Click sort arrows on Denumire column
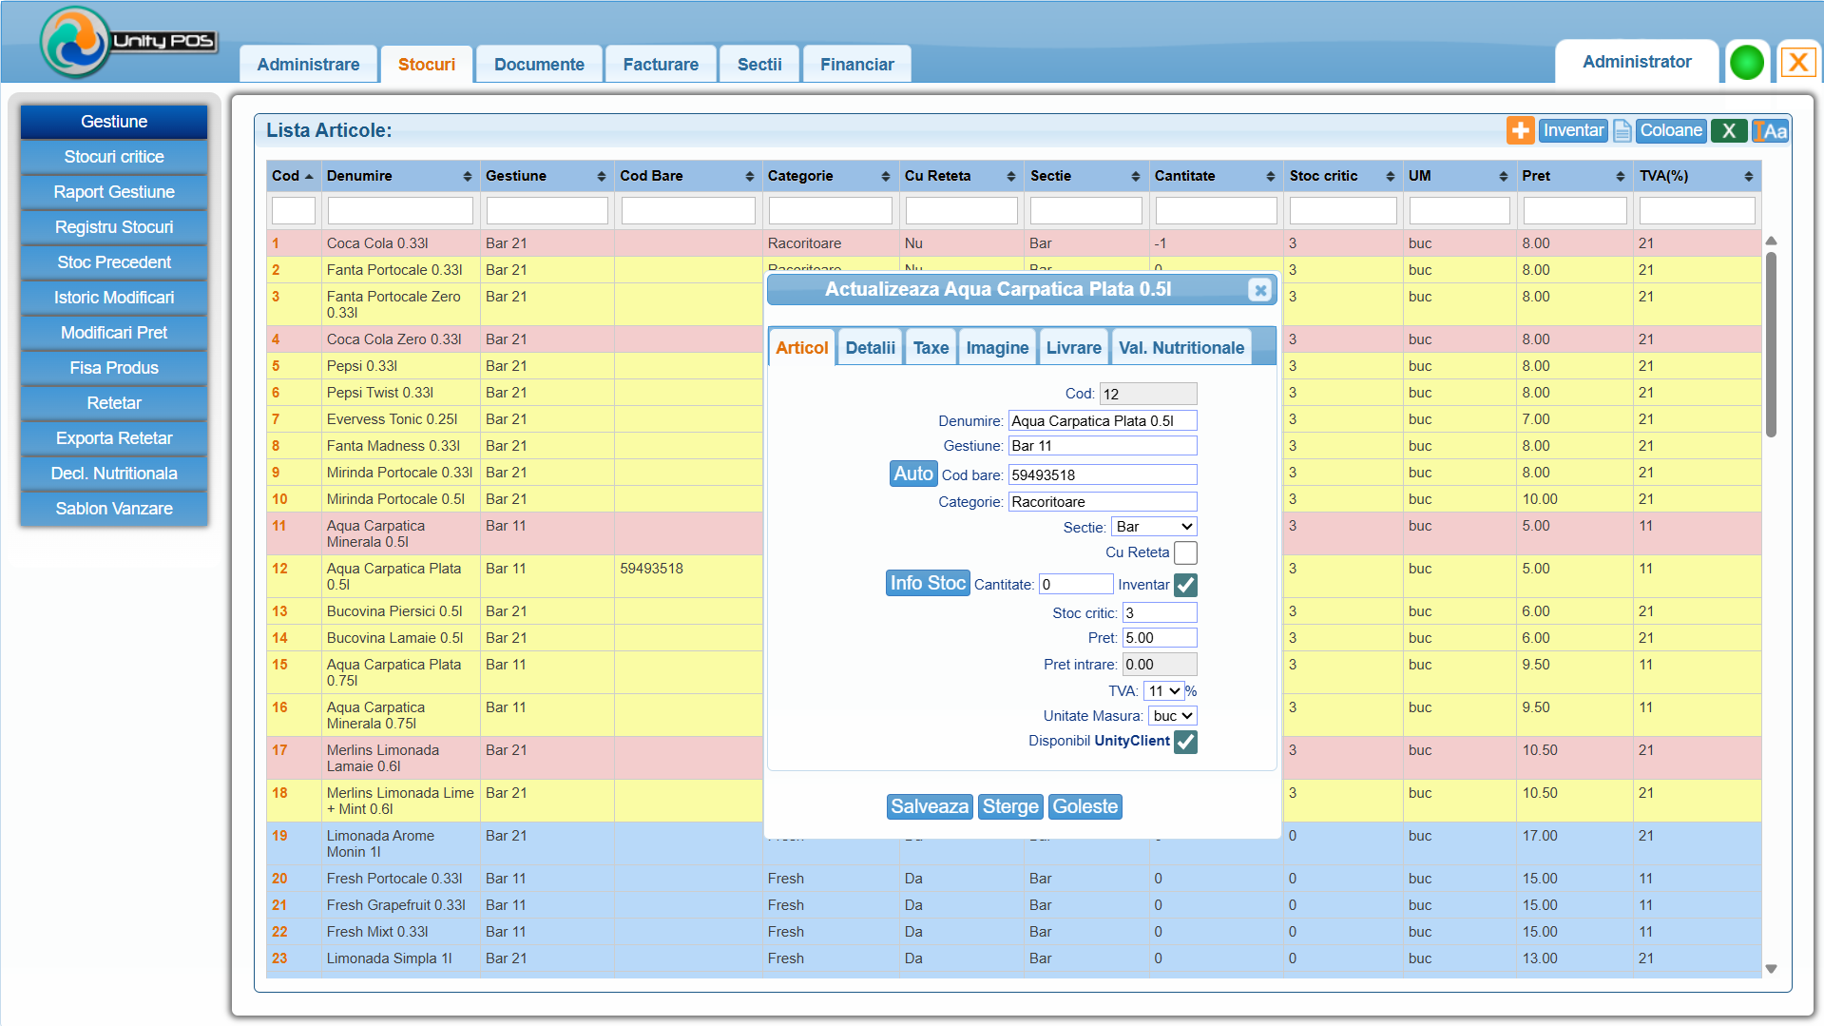The image size is (1824, 1026). click(467, 177)
